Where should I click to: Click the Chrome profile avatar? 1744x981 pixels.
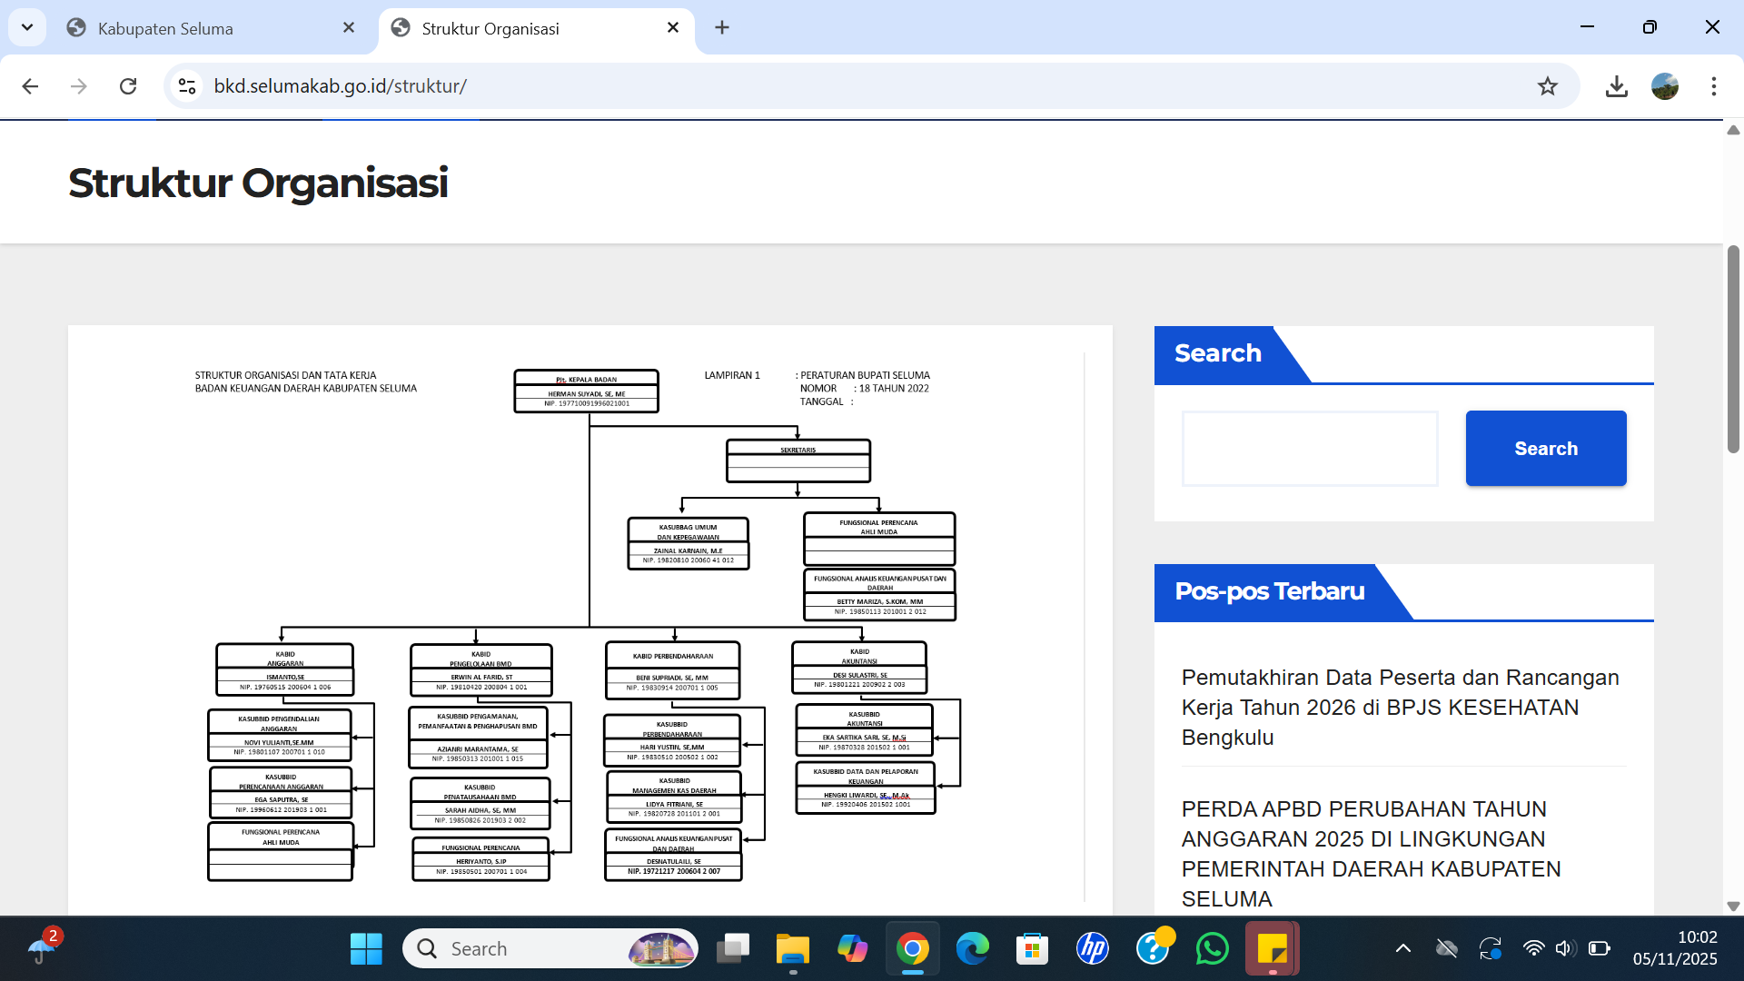coord(1664,86)
